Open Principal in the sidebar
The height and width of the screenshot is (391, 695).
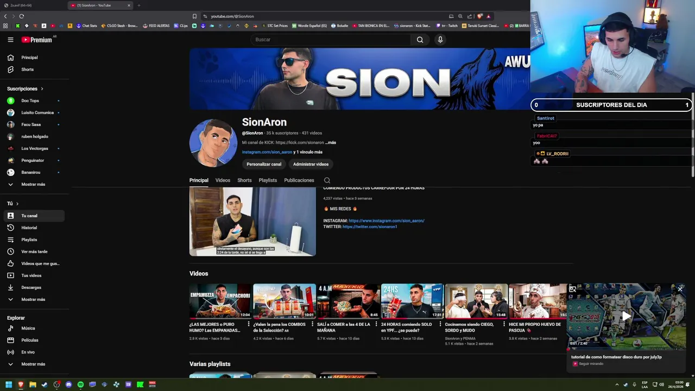[x=34, y=58]
